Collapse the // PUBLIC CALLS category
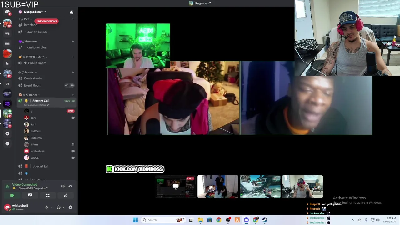400x225 pixels. pos(33,57)
